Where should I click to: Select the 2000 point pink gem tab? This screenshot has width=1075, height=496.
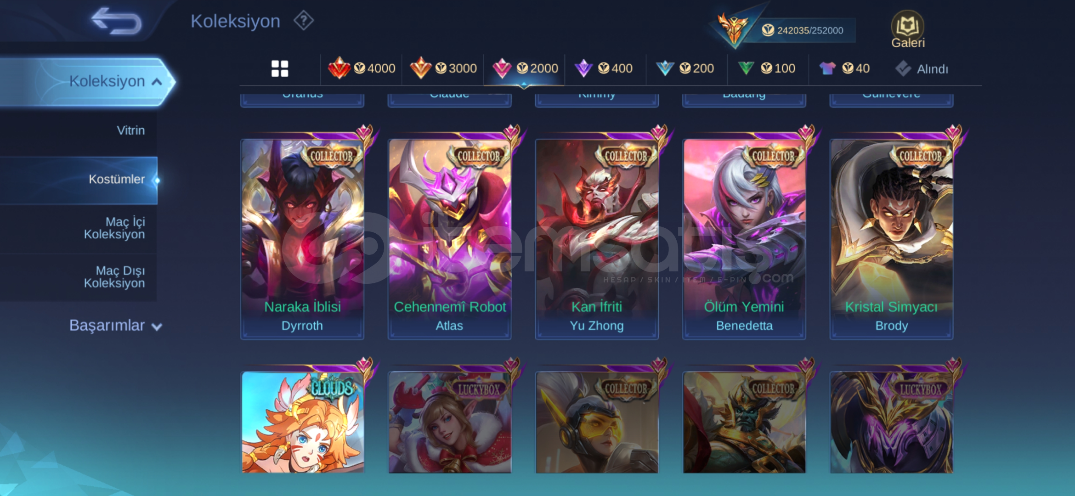[525, 68]
